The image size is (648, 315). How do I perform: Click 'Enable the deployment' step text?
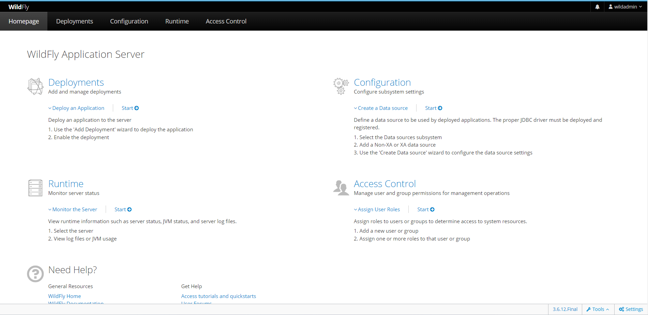81,137
